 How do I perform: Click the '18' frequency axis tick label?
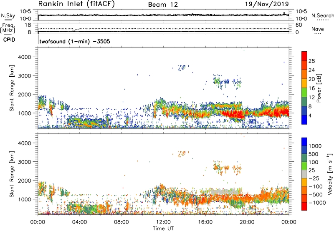point(28,25)
